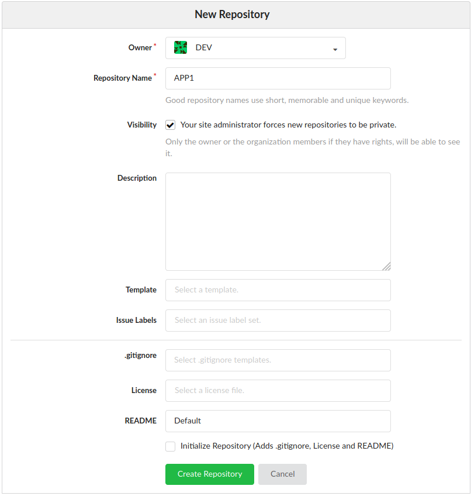Click the Owner dropdown caret arrow
This screenshot has height=496, width=471.
(x=335, y=50)
